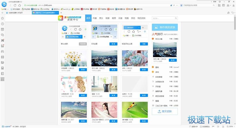The image size is (236, 128).
Task: Click the 2345 skin center logo
Action: pyautogui.click(x=70, y=18)
